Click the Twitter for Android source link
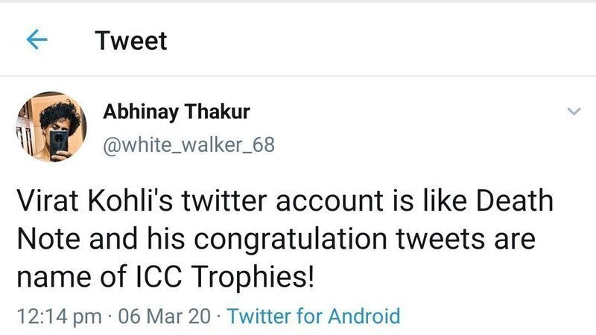The image size is (596, 335). pyautogui.click(x=314, y=316)
